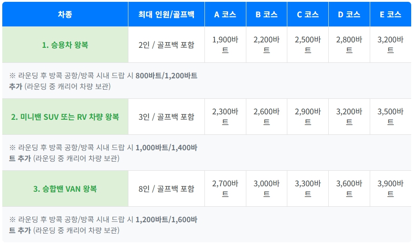Click the B 코스 column header

click(266, 14)
